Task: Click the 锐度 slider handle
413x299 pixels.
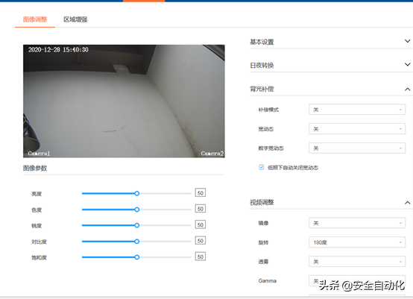Action: [136, 225]
